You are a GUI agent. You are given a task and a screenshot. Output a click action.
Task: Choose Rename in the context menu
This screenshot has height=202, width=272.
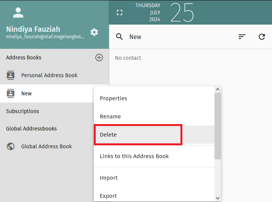point(110,117)
